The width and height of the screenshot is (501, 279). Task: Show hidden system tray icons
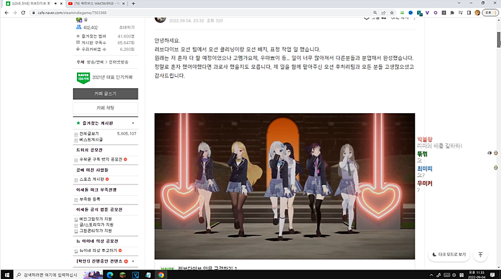click(x=431, y=275)
